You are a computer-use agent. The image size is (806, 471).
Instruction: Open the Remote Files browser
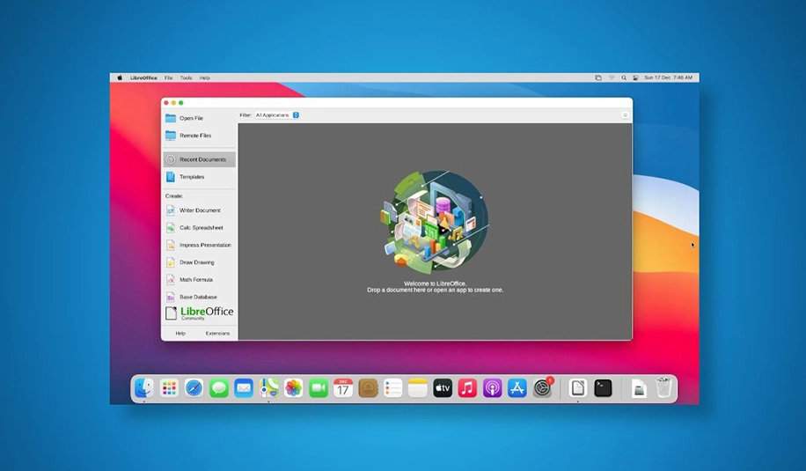[199, 136]
